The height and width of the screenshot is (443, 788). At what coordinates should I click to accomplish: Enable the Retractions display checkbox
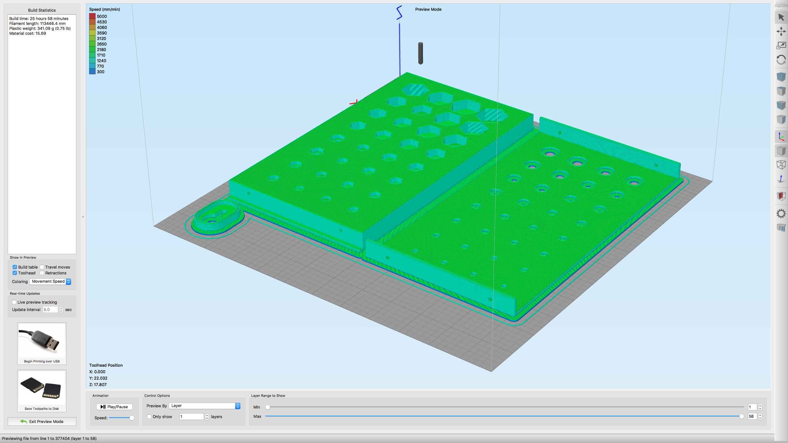click(42, 273)
